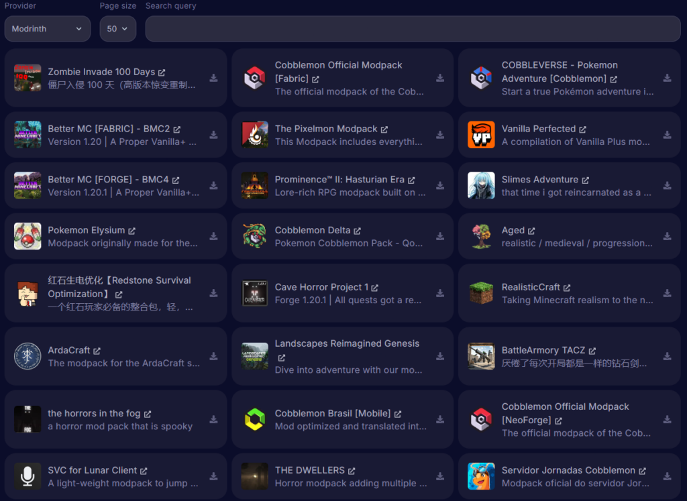
Task: Download the Zombie Invade 100 Days modpack
Action: [x=213, y=78]
